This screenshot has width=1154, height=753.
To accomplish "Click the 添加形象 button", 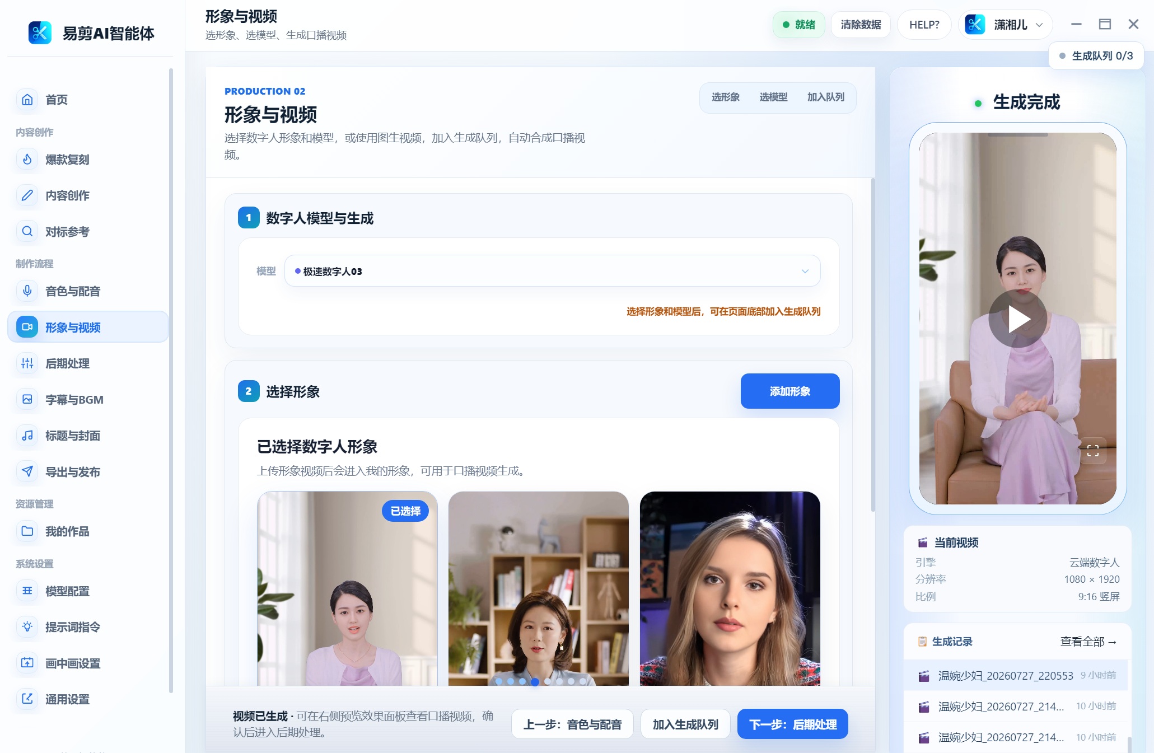I will click(x=789, y=391).
